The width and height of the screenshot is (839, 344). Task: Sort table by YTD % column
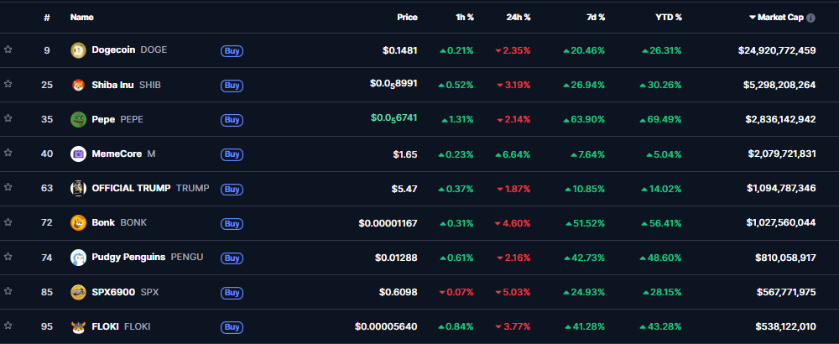coord(668,17)
